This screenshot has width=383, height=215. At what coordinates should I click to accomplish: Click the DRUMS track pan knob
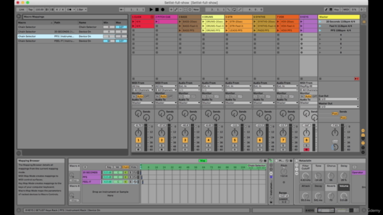click(208, 133)
